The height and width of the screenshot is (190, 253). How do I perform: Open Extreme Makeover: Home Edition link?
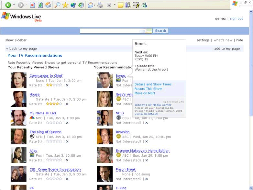coord(142,151)
